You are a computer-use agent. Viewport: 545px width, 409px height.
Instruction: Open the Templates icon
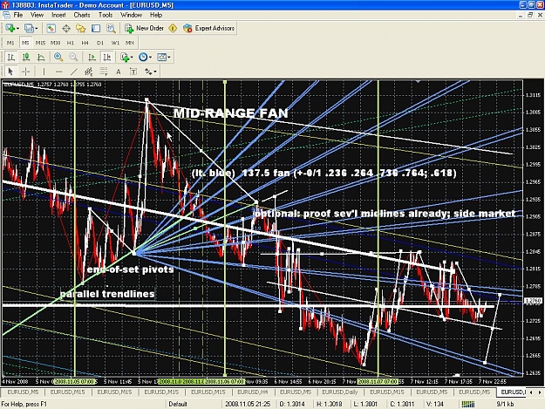161,57
